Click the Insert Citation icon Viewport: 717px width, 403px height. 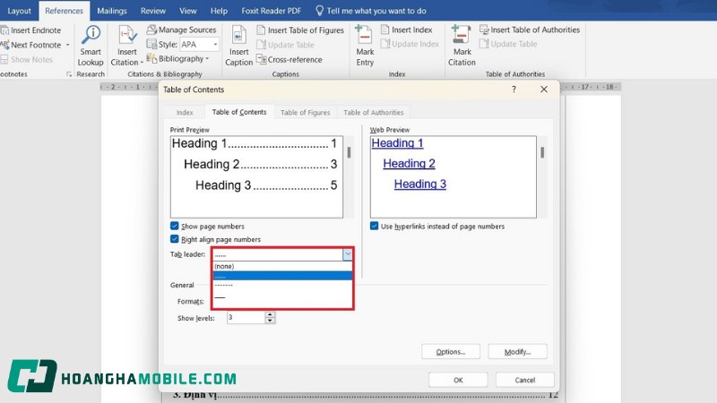(125, 38)
